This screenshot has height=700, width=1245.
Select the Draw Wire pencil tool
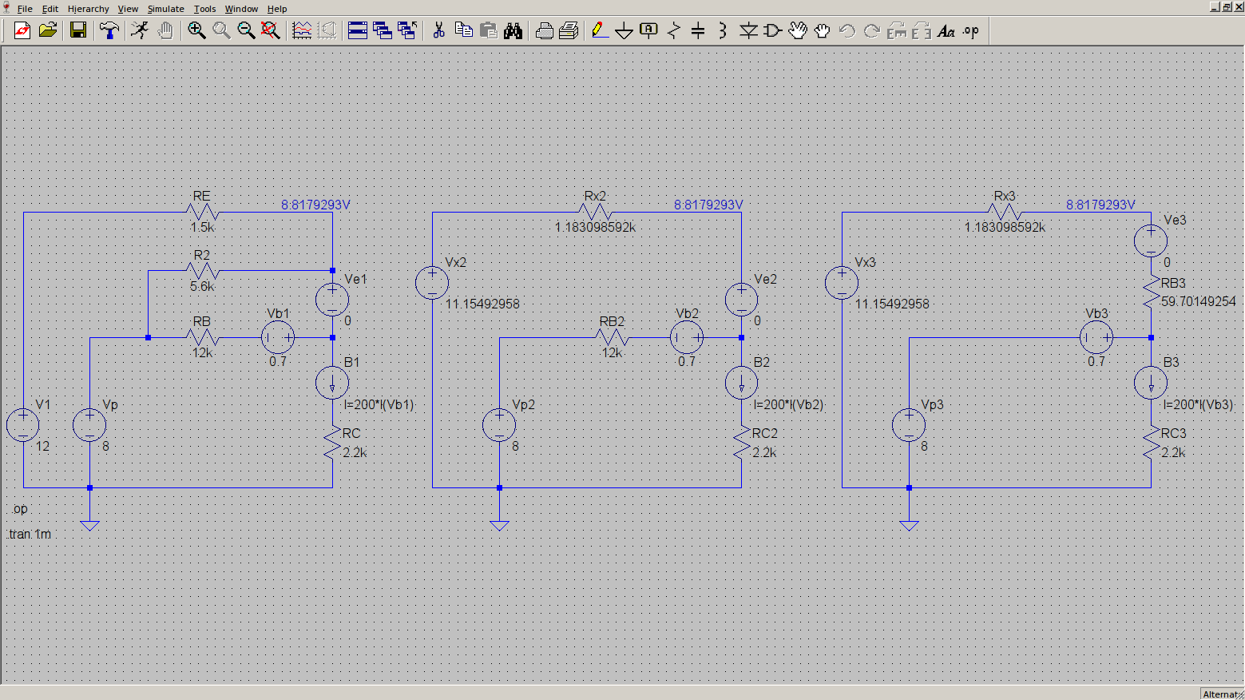(600, 30)
